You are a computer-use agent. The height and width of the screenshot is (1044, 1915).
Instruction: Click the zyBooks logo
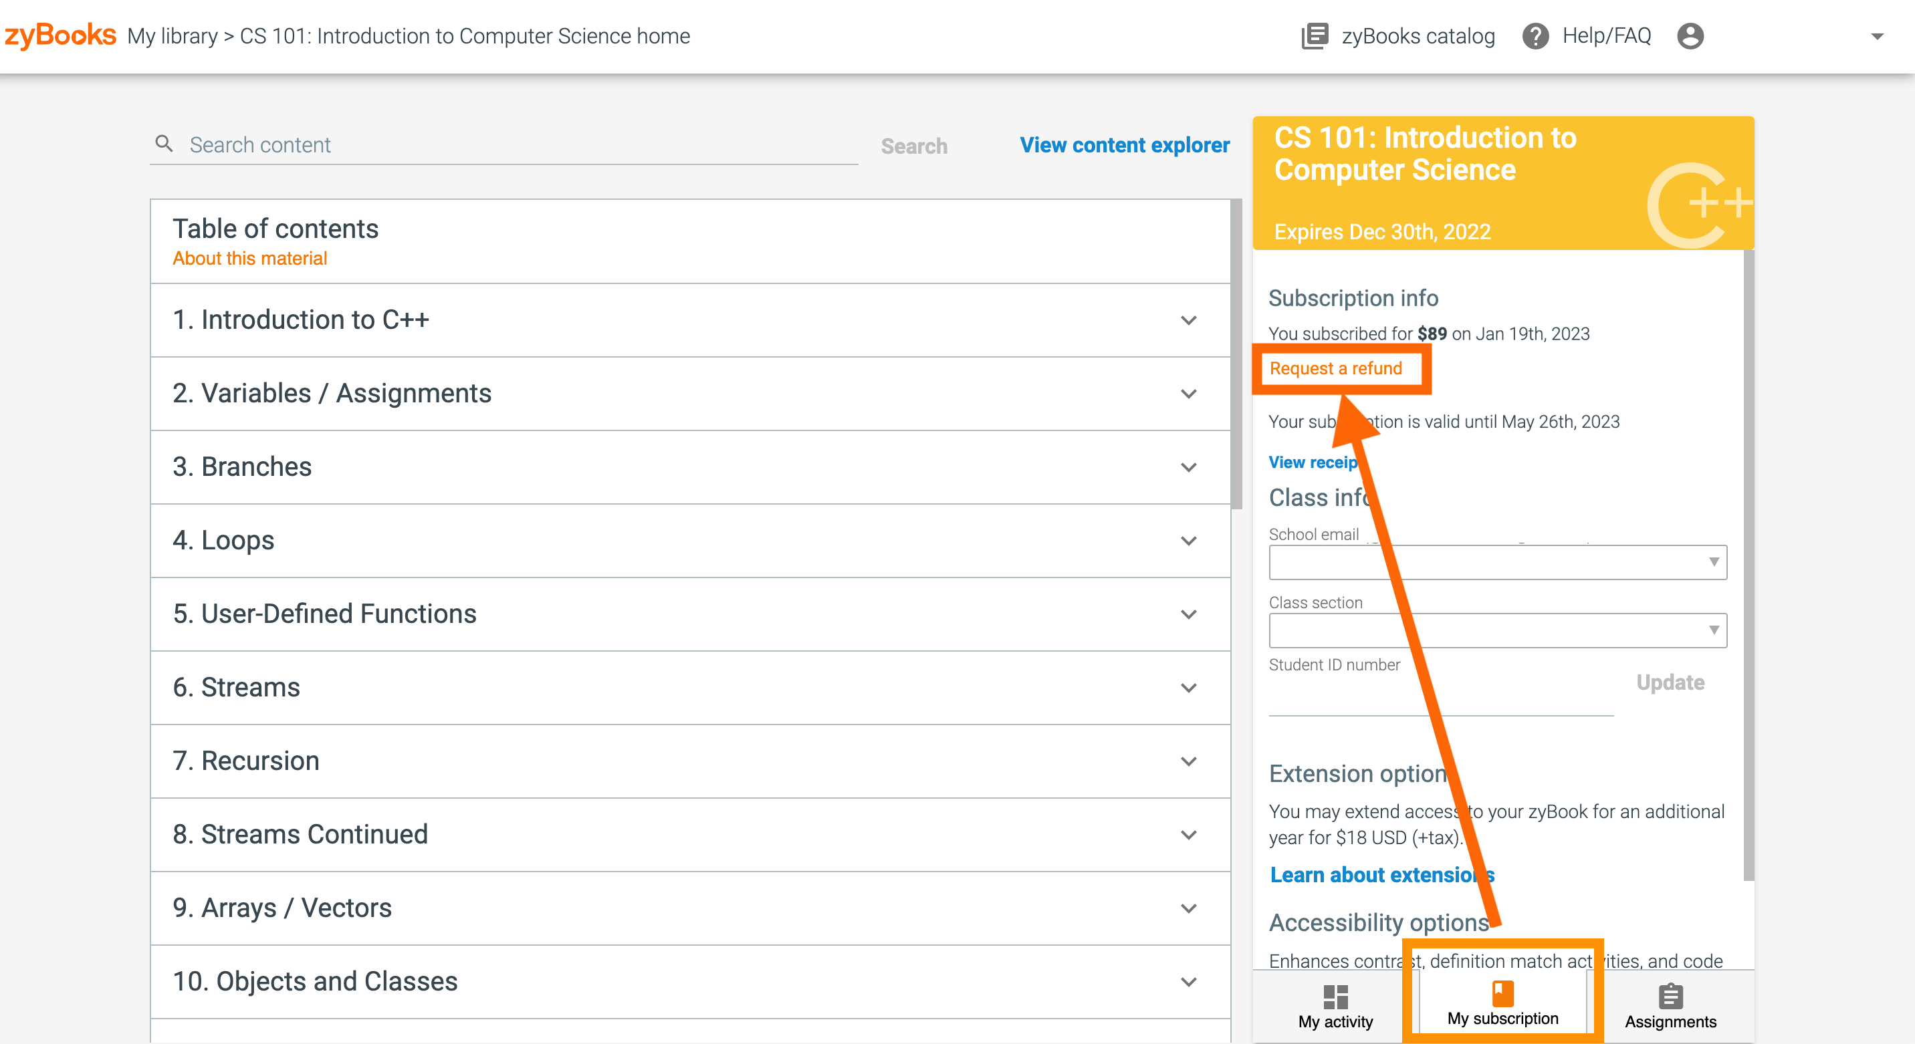point(60,35)
